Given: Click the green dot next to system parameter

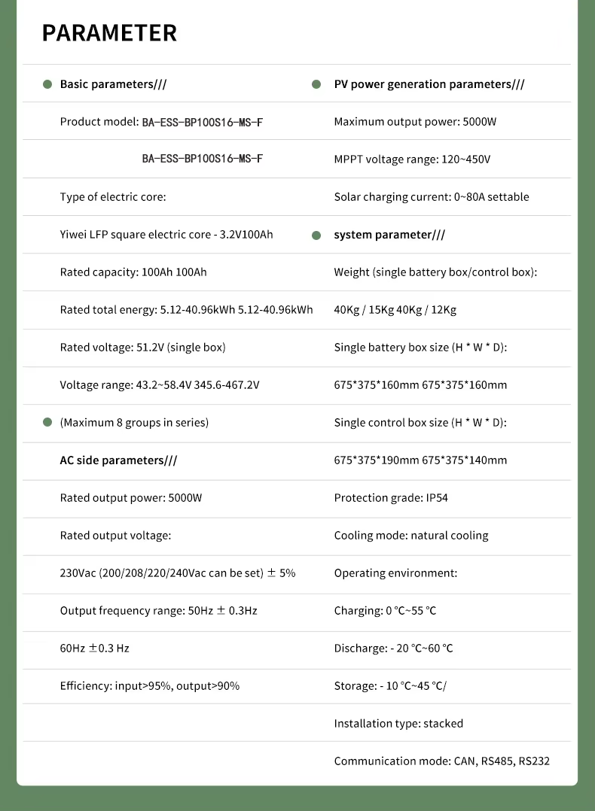Looking at the screenshot, I should 316,235.
